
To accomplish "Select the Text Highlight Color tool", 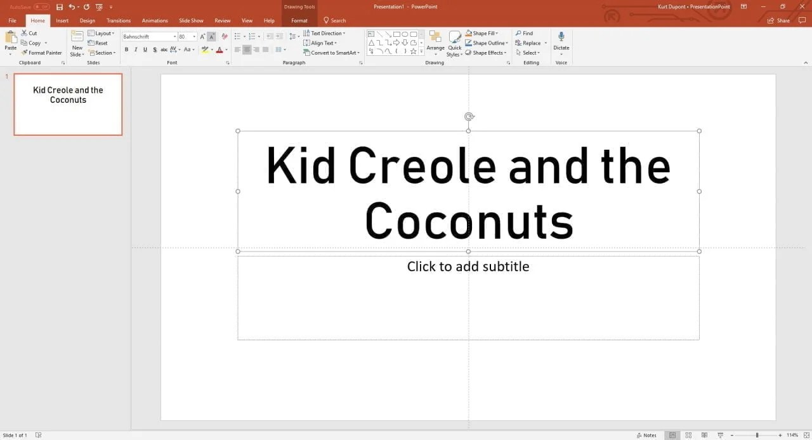I will [x=204, y=50].
